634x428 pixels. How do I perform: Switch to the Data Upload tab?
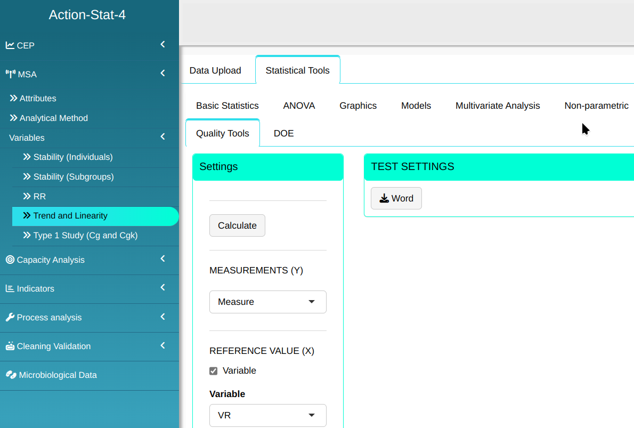(215, 70)
